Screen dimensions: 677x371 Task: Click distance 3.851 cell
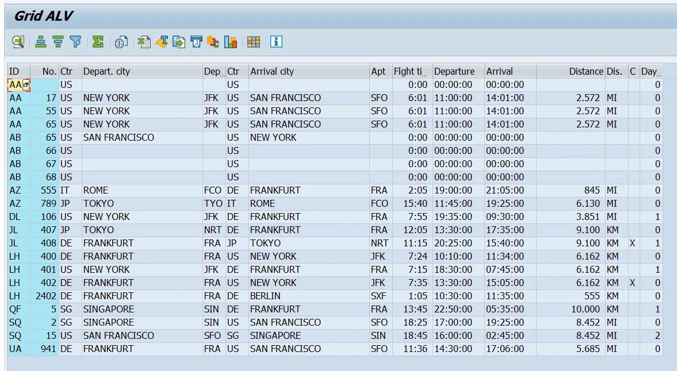(571, 217)
